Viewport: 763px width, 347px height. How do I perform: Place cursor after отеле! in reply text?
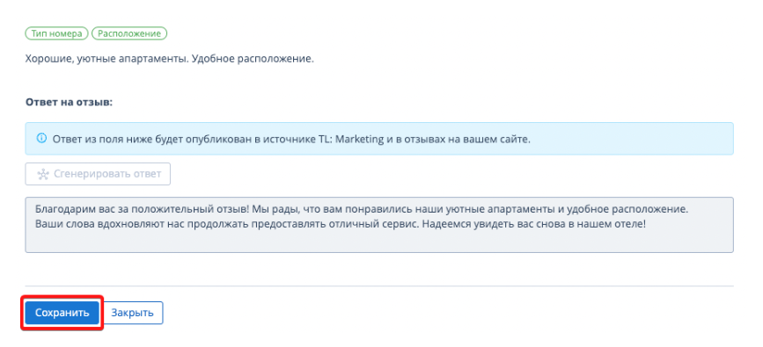[647, 226]
